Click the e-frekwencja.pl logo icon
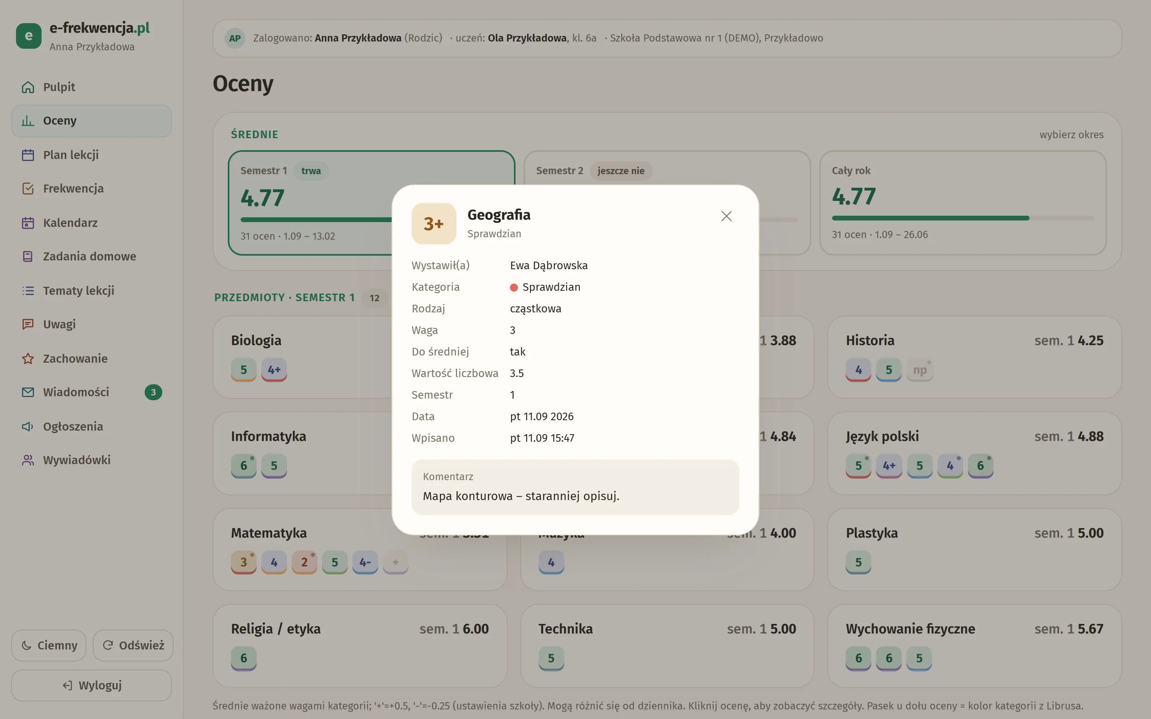Viewport: 1151px width, 719px height. point(28,36)
